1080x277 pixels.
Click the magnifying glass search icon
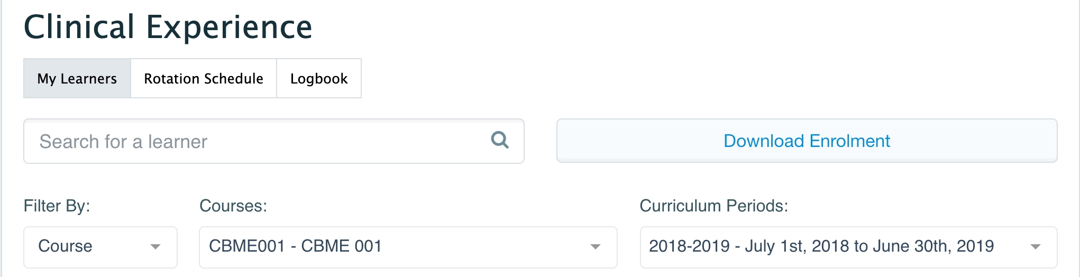click(x=499, y=140)
